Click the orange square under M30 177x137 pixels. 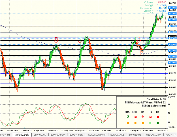coord(135,123)
